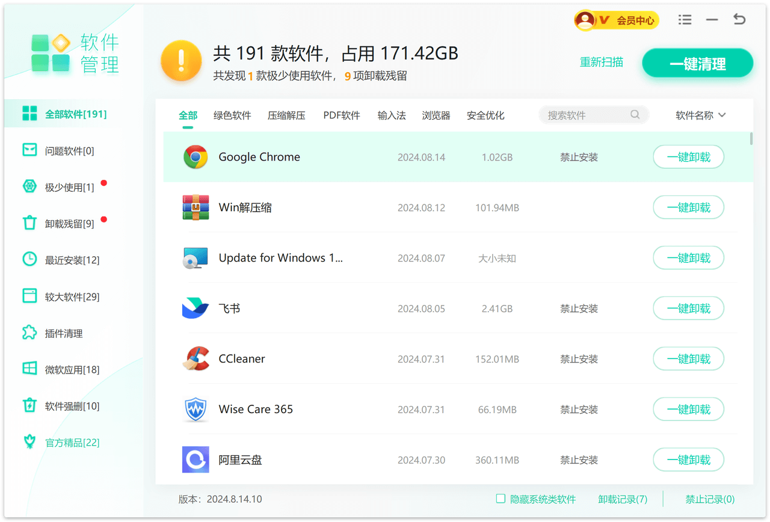
Task: Expand the 软件名称 sort dropdown
Action: click(701, 115)
